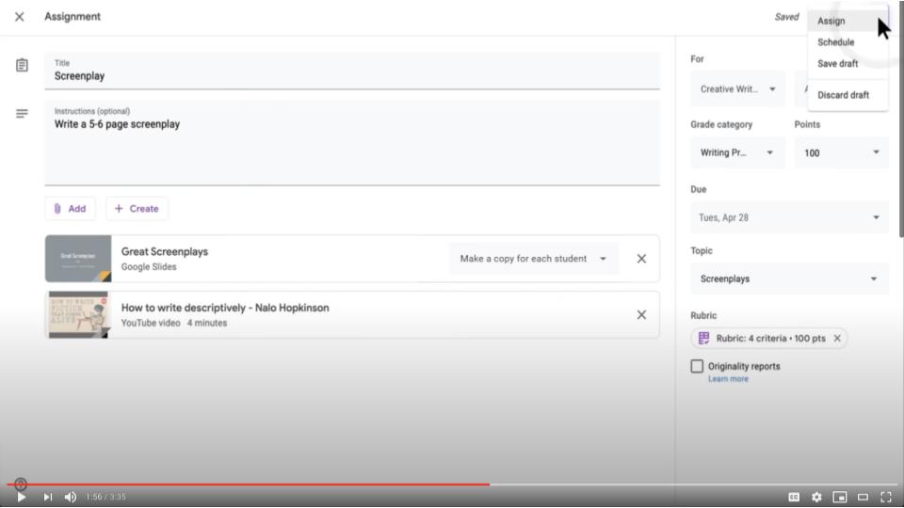Select Schedule from the menu
This screenshot has height=508, width=904.
tap(836, 42)
